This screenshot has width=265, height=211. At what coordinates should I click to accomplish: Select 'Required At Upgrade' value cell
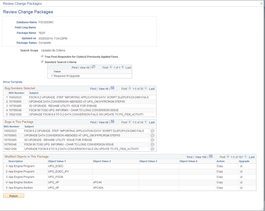(67, 76)
